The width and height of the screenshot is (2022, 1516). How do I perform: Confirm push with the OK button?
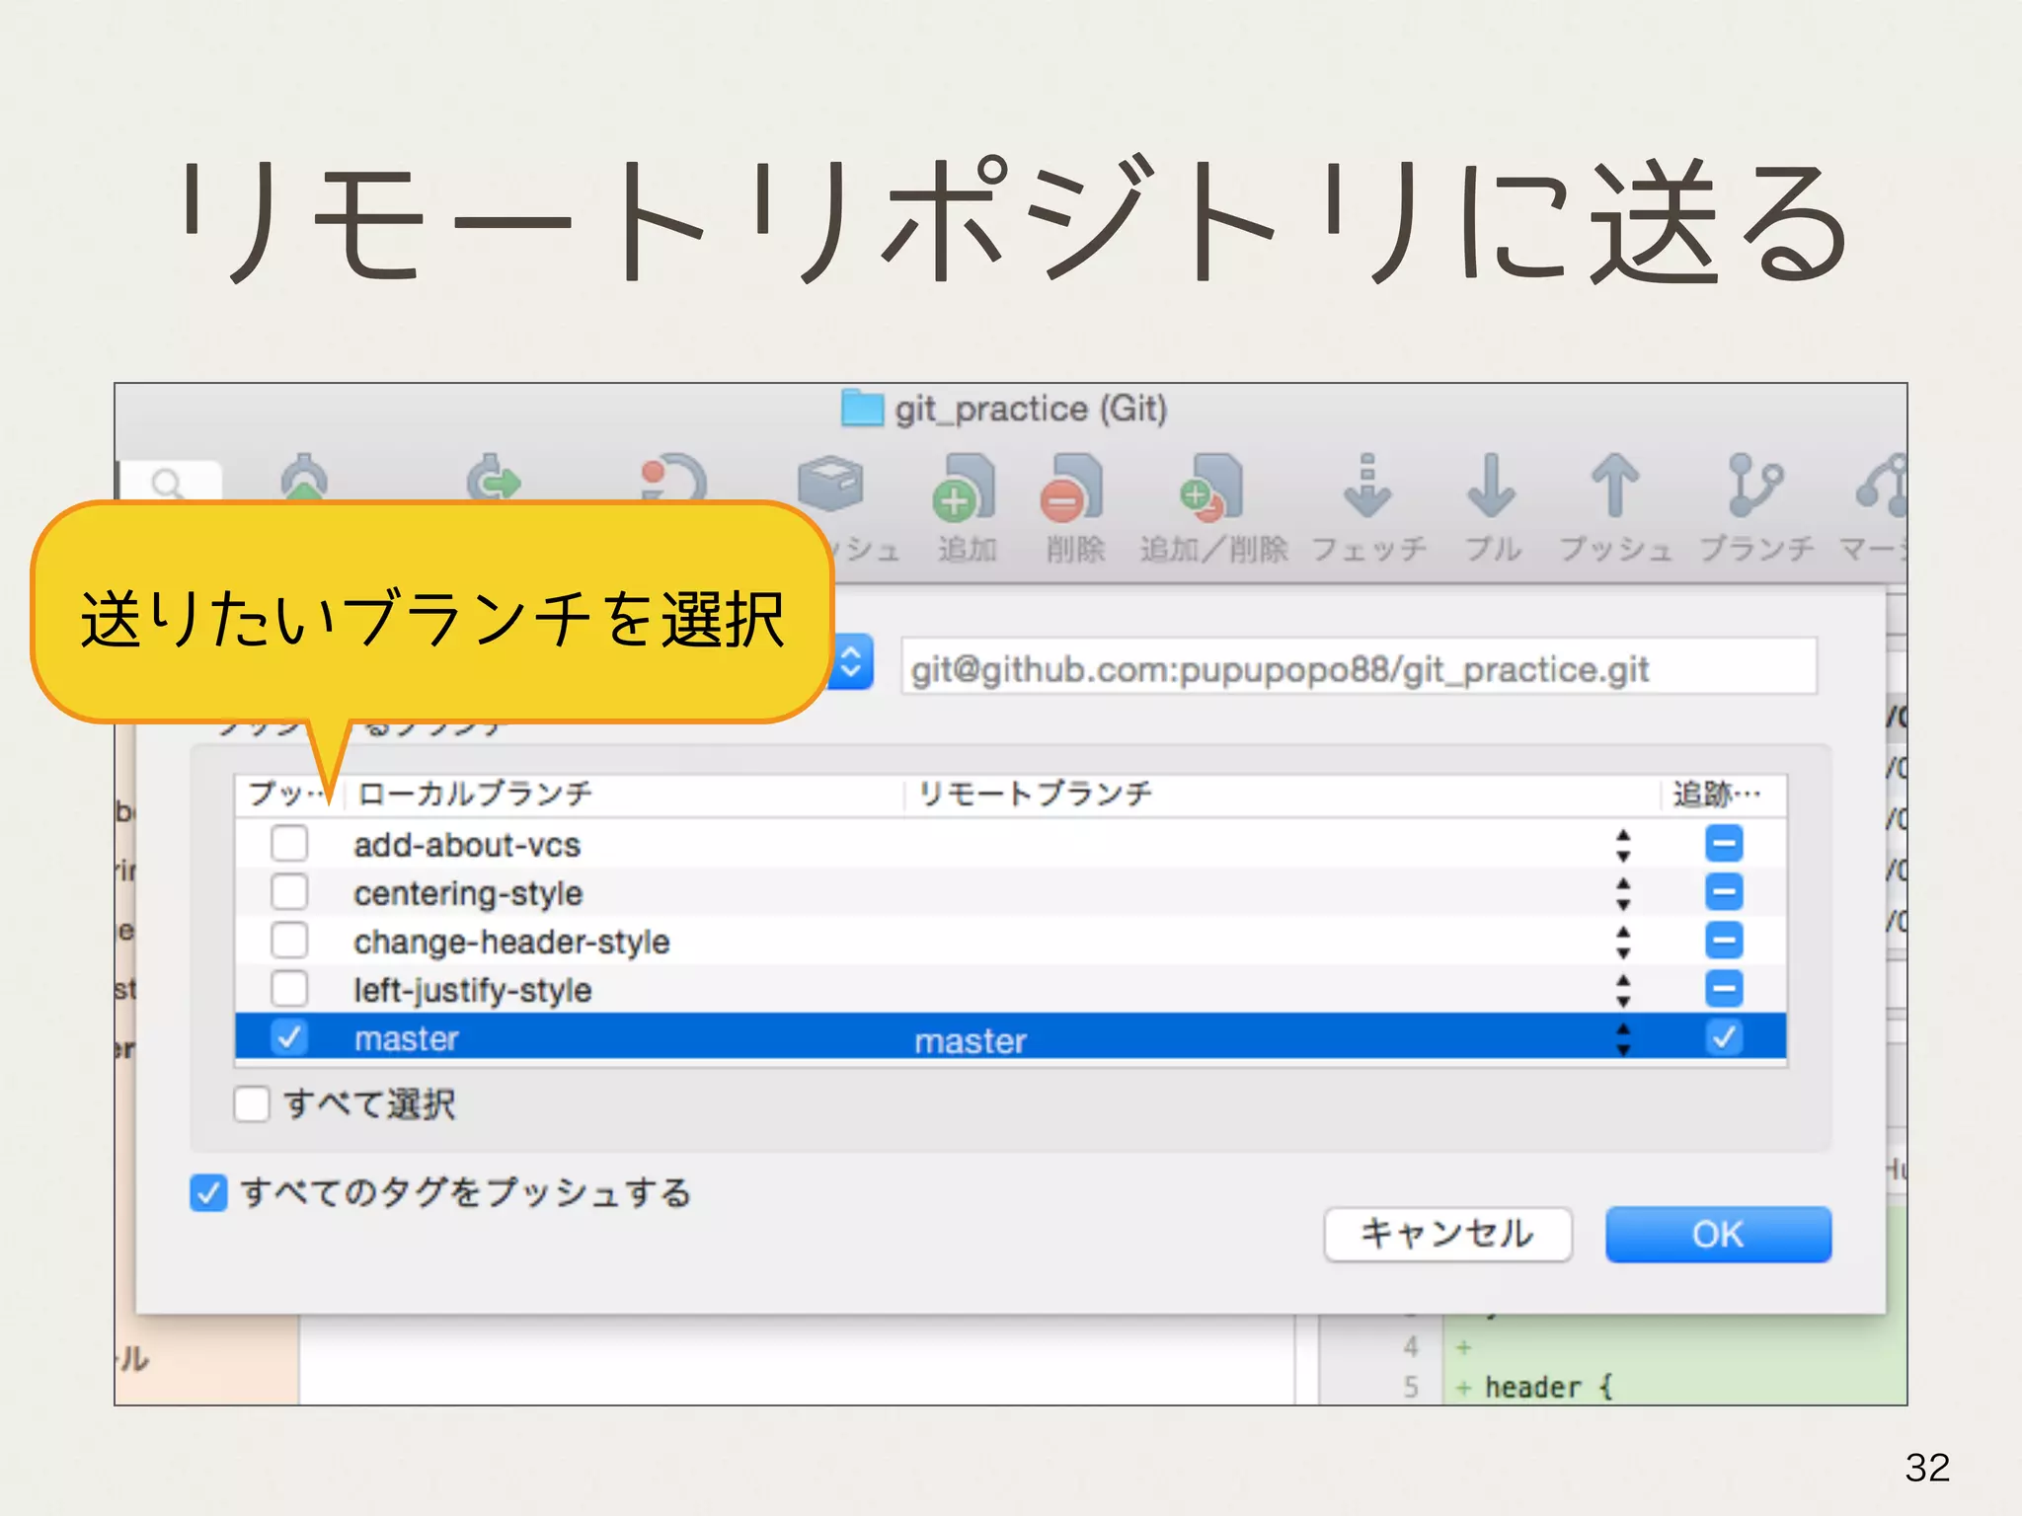[x=1718, y=1235]
